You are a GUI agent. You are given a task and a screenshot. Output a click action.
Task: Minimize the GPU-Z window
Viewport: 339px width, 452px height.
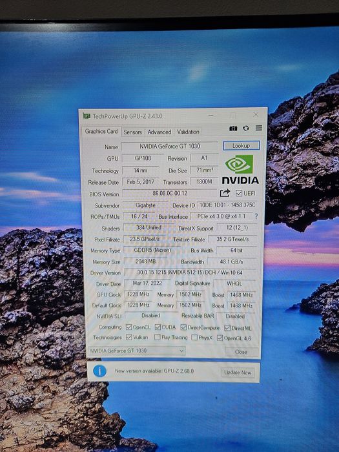[211, 116]
